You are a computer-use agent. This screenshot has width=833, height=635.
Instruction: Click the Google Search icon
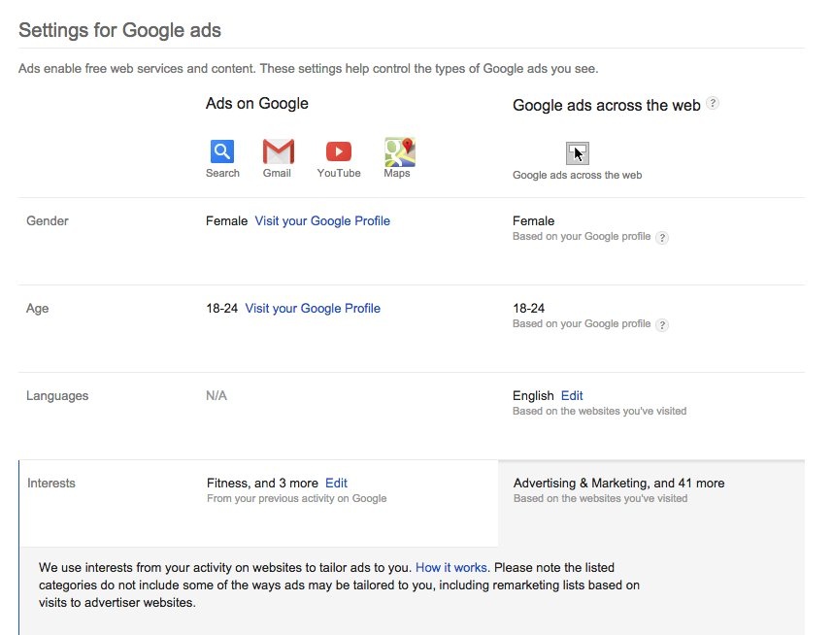click(x=222, y=151)
